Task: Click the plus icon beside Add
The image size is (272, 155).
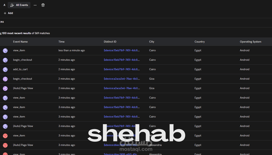Action: pyautogui.click(x=5, y=13)
